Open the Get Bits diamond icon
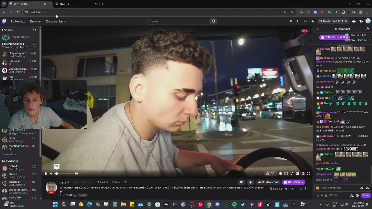 pyautogui.click(x=313, y=21)
